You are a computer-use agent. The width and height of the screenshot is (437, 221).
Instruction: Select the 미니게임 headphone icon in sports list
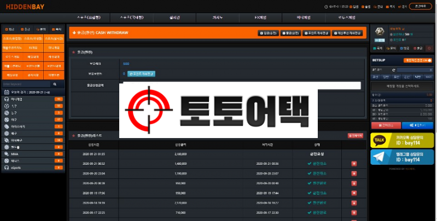point(7,99)
